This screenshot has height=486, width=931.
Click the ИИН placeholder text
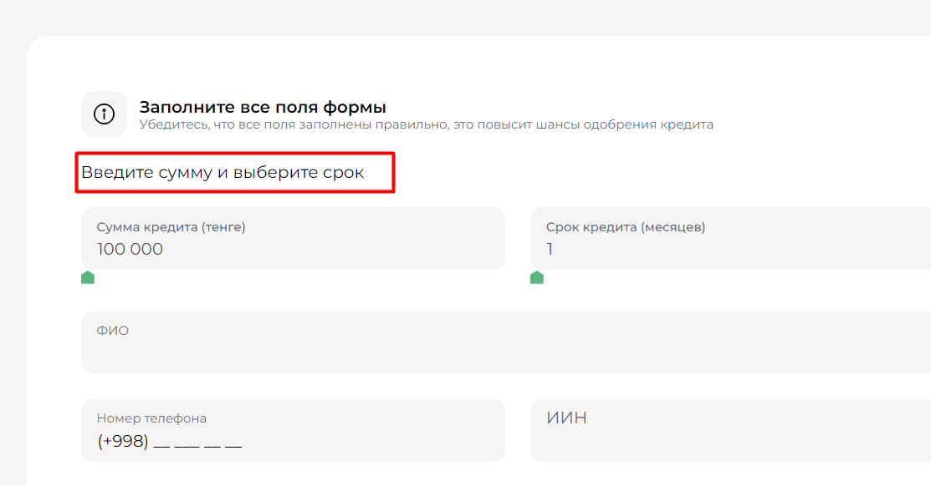point(566,418)
